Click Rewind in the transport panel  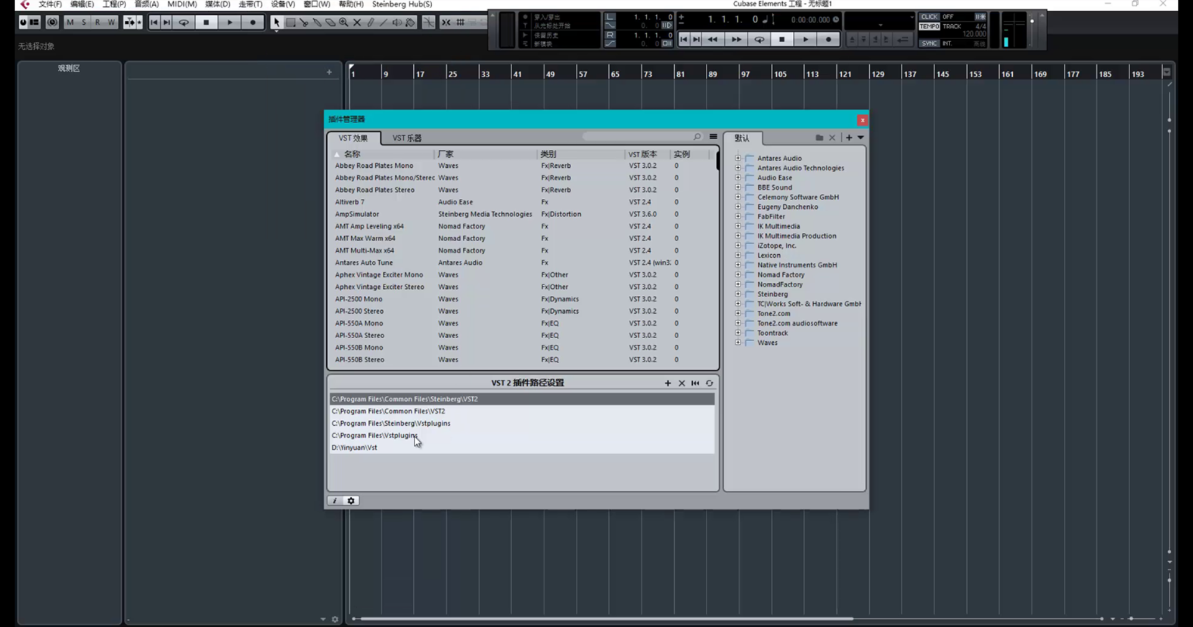click(x=713, y=39)
